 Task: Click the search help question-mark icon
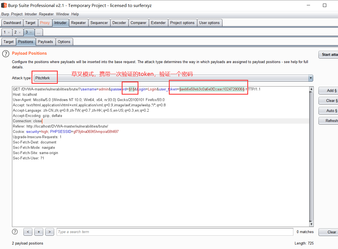click(15, 232)
